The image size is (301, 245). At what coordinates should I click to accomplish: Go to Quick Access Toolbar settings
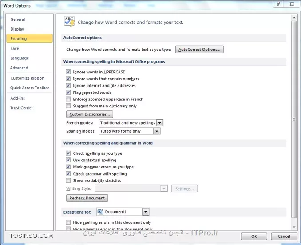[x=29, y=88]
